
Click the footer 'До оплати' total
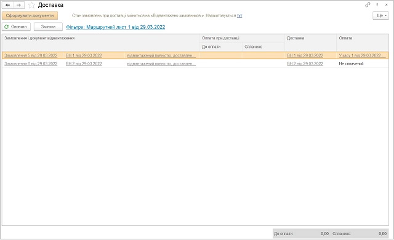click(x=301, y=234)
